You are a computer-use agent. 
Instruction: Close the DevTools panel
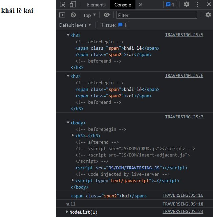(209, 4)
